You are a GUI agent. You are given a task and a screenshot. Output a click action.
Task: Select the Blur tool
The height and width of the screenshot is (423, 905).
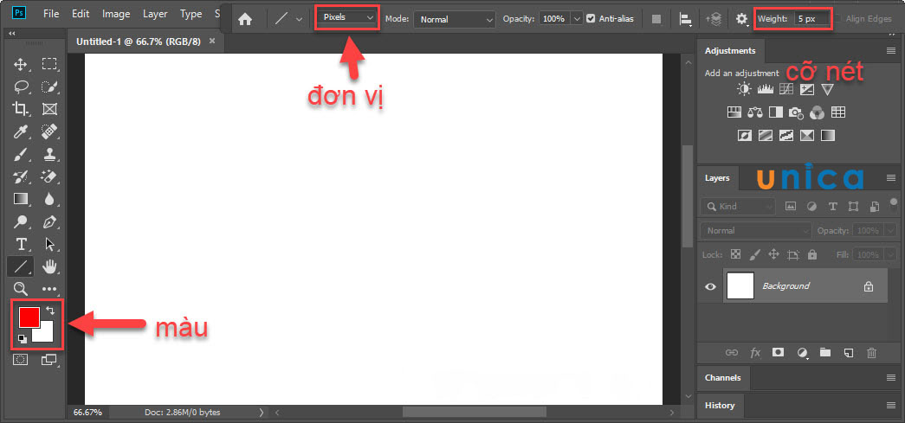point(49,199)
